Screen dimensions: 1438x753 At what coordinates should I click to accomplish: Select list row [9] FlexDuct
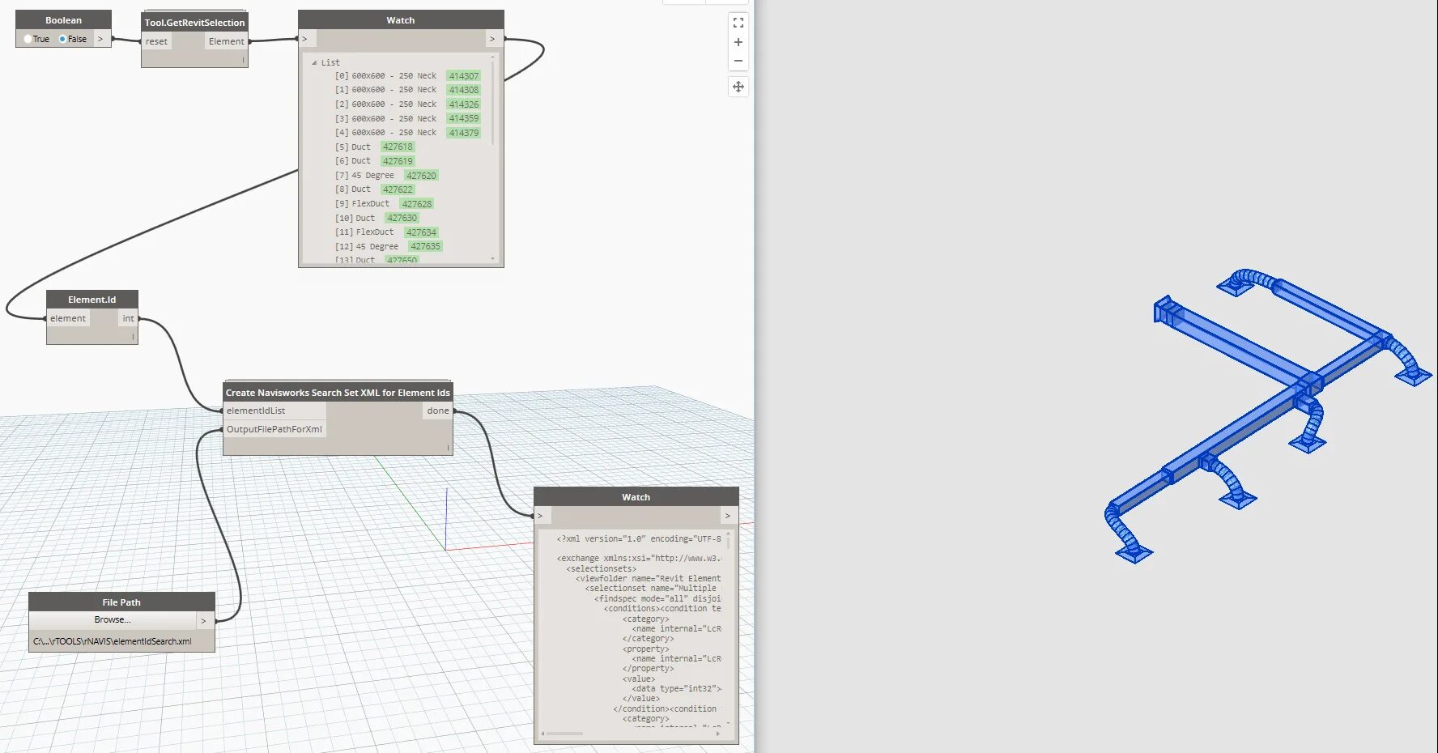(x=384, y=204)
